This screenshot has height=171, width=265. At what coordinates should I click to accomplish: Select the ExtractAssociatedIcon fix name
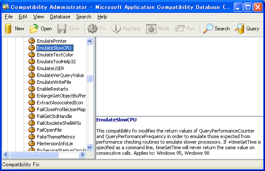coord(60,103)
